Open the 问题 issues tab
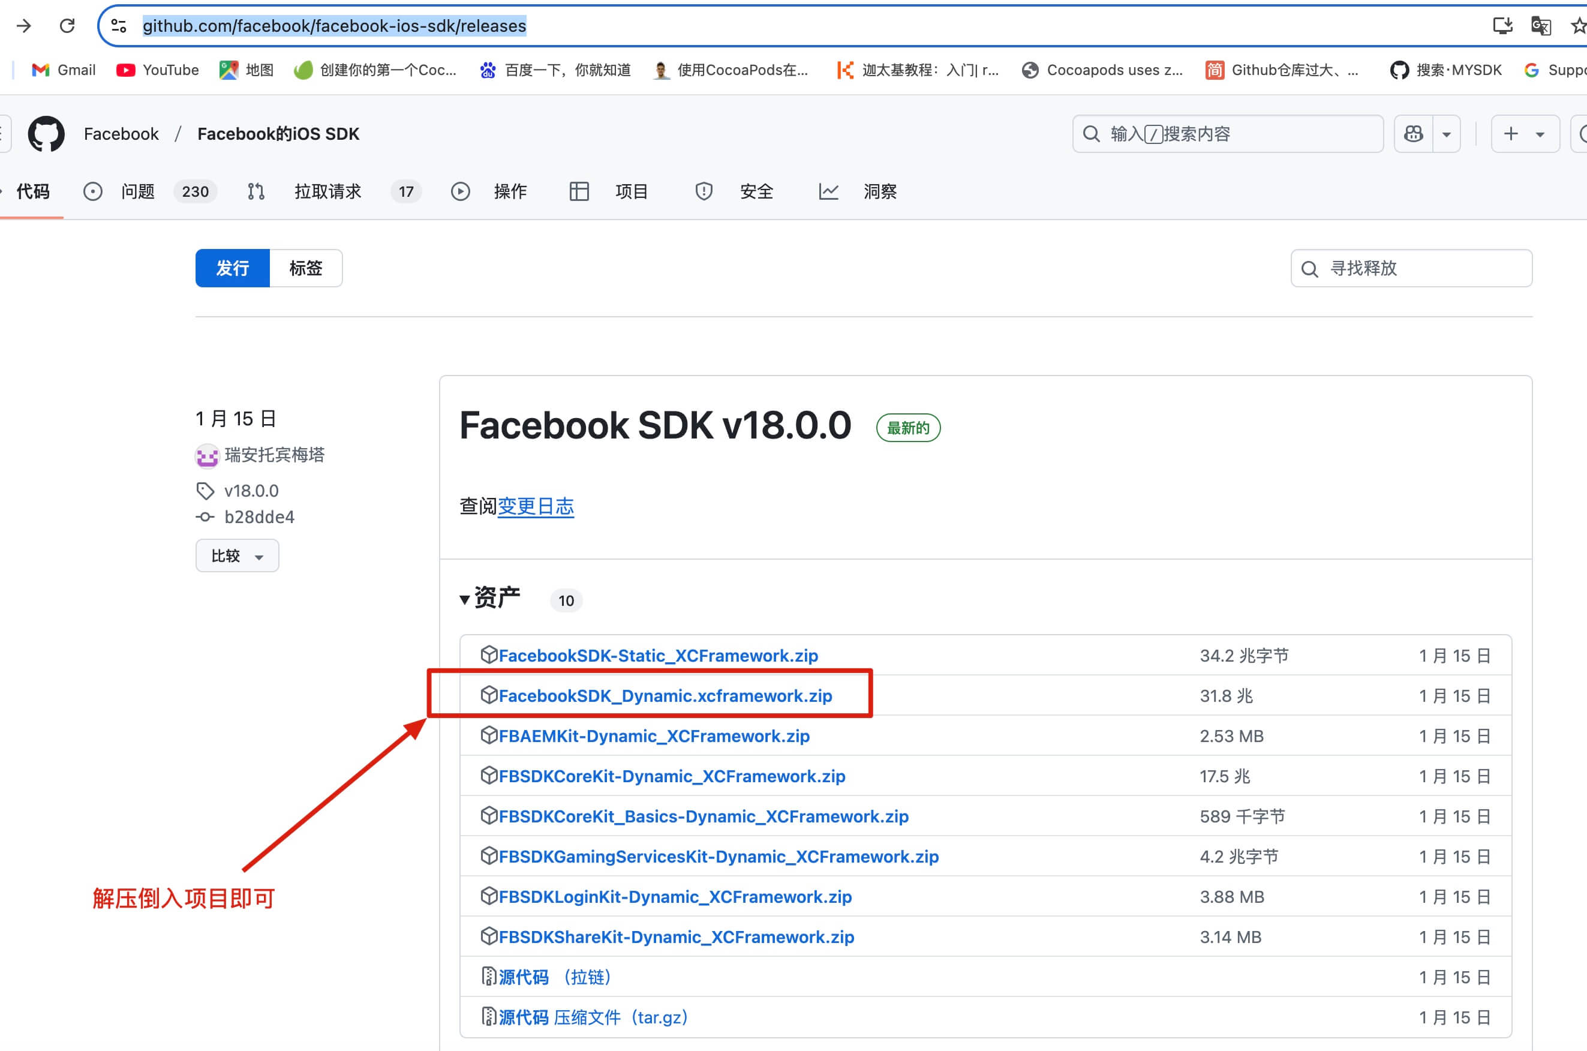This screenshot has height=1051, width=1587. pos(149,192)
